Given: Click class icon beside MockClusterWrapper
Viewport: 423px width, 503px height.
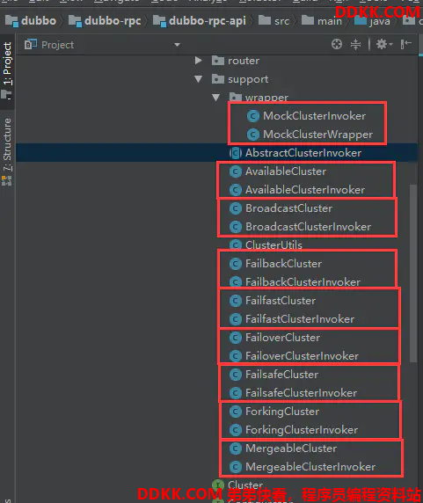Looking at the screenshot, I should tap(253, 135).
